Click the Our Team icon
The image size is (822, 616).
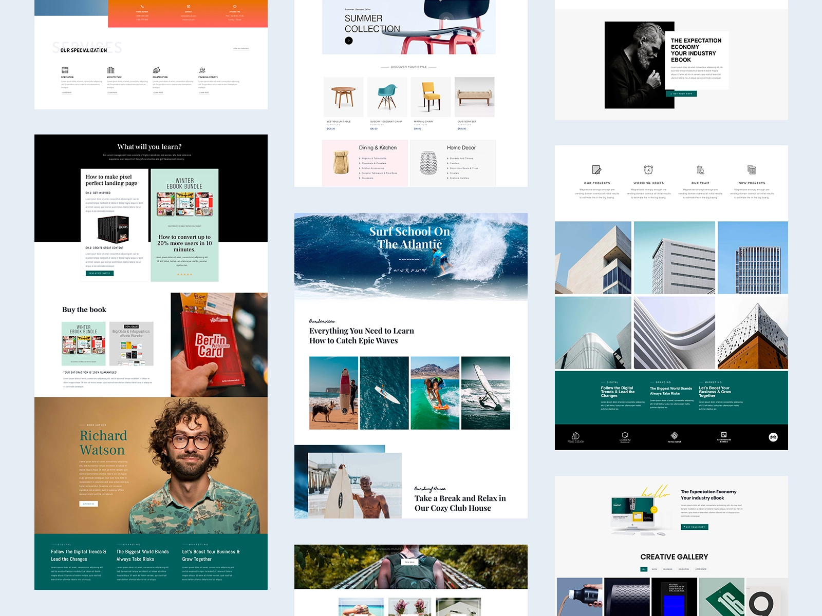click(700, 170)
